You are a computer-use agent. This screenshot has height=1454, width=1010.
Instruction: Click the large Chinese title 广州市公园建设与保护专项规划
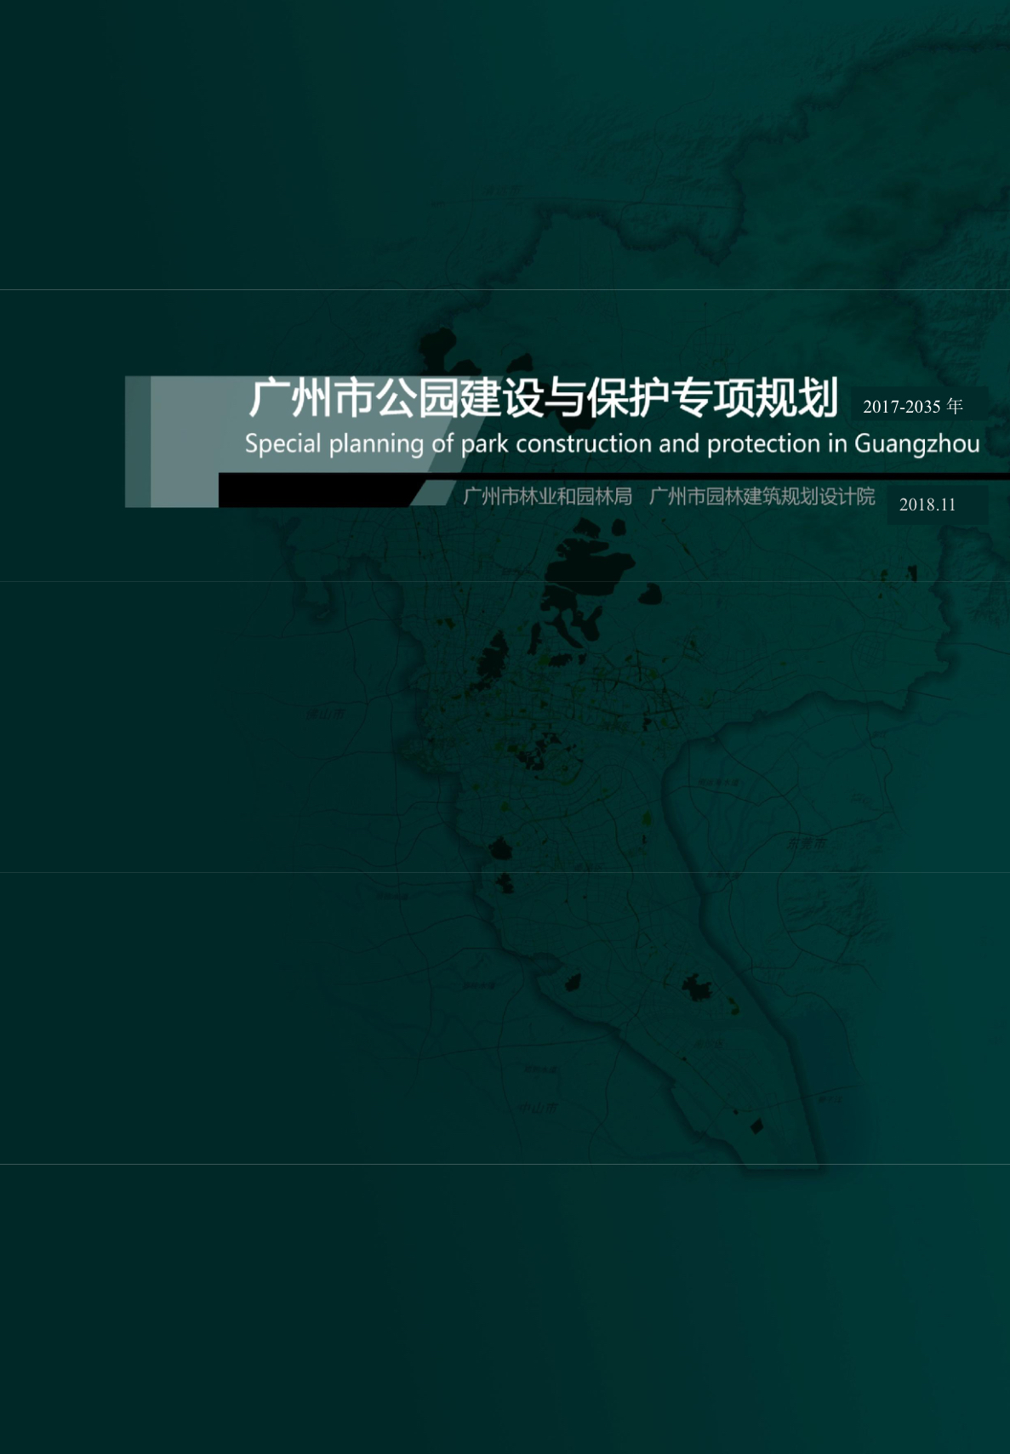543,398
